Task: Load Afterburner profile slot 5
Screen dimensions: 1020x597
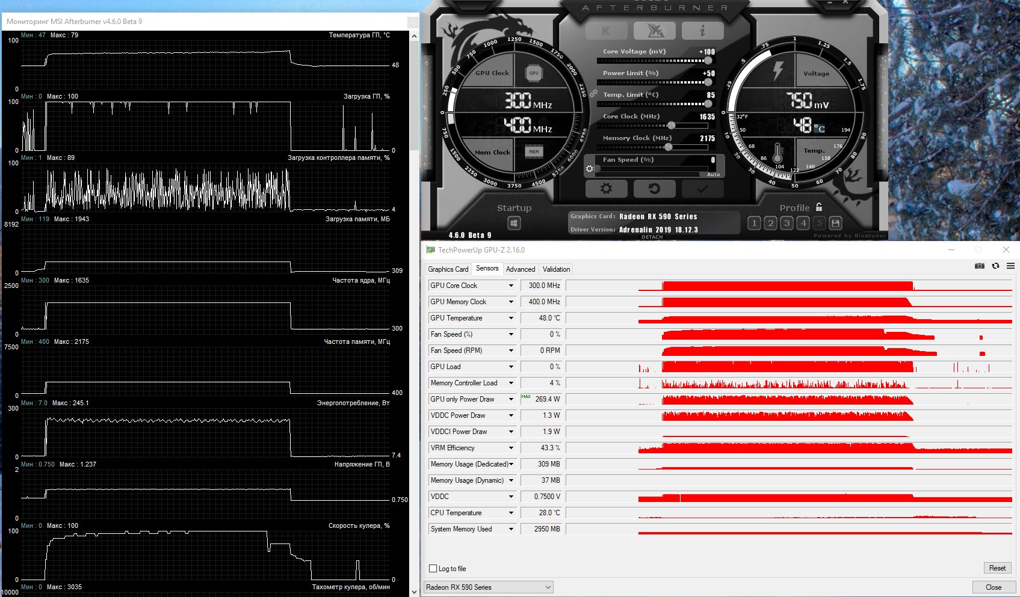Action: tap(819, 223)
